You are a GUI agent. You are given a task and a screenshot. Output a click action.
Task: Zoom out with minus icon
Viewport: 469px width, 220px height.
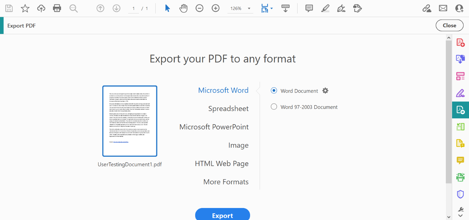[200, 8]
